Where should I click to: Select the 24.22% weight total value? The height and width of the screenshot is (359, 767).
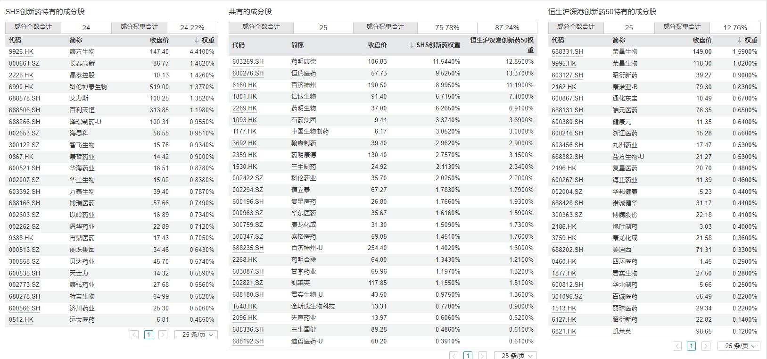[x=192, y=28]
